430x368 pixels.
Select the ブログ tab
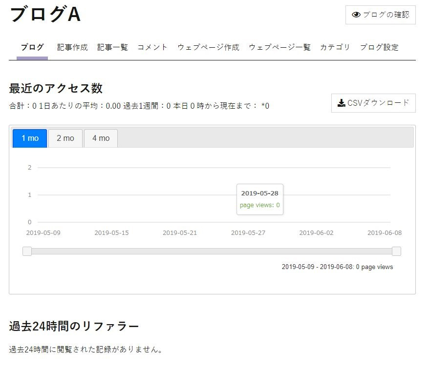32,47
